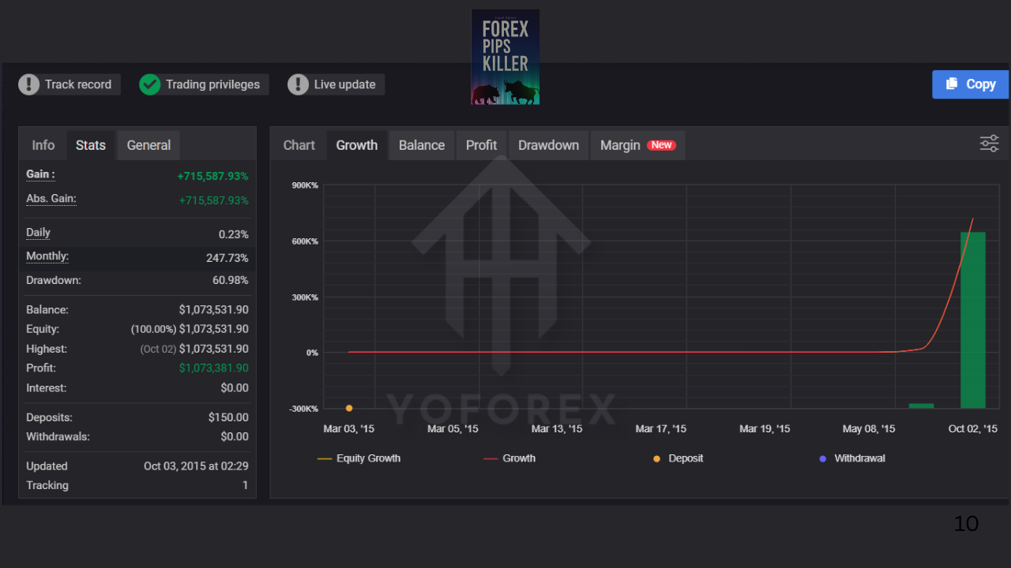Click the blue Withdrawal legend dot
Viewport: 1011px width, 568px height.
click(822, 458)
